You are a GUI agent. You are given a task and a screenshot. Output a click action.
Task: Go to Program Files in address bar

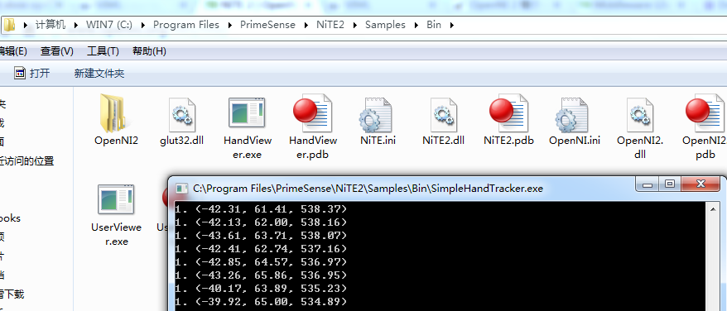coord(186,25)
